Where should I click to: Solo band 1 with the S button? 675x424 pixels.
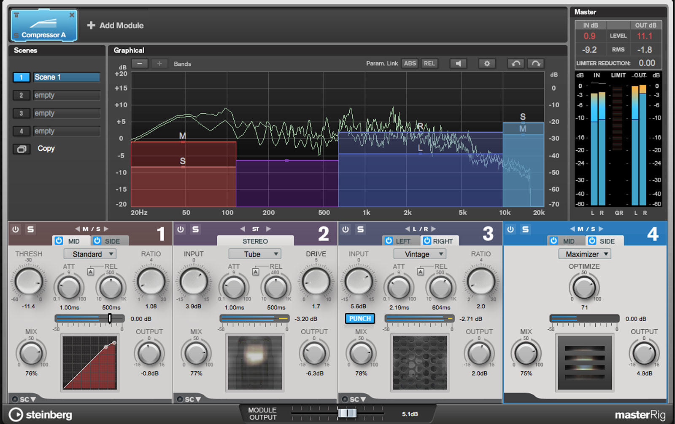(30, 229)
